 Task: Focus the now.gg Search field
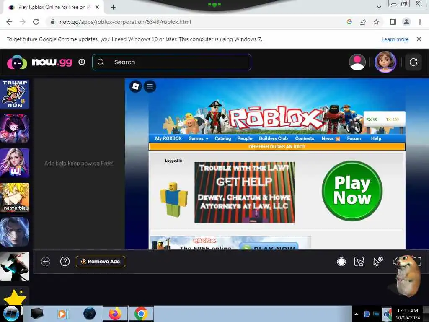click(x=172, y=62)
